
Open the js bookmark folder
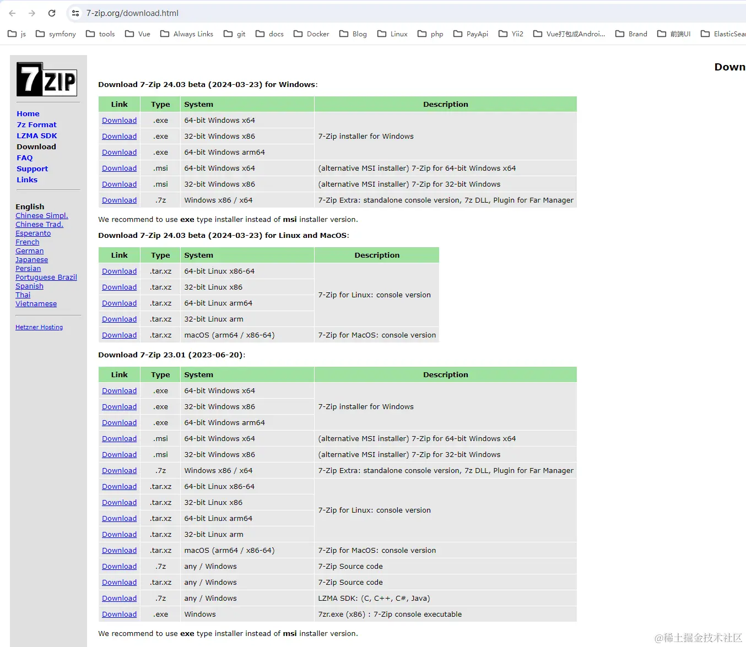tap(17, 34)
